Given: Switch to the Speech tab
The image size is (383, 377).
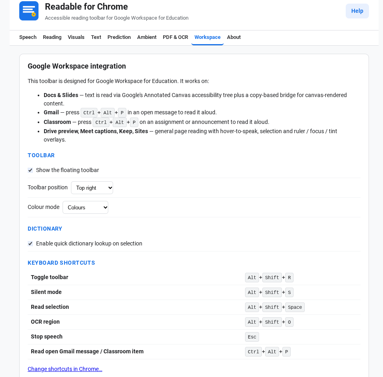Looking at the screenshot, I should [x=28, y=37].
